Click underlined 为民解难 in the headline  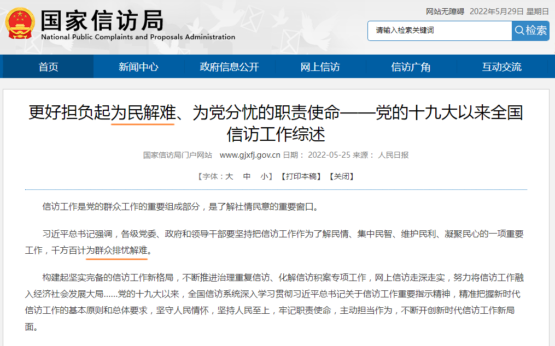[143, 113]
